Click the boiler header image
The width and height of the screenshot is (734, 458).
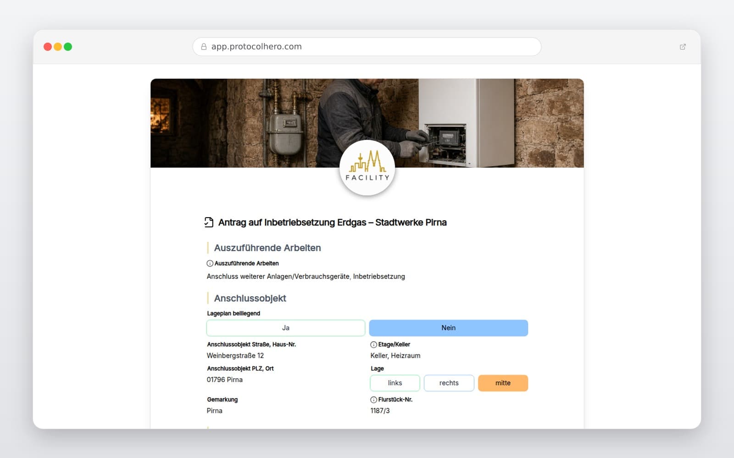(367, 123)
